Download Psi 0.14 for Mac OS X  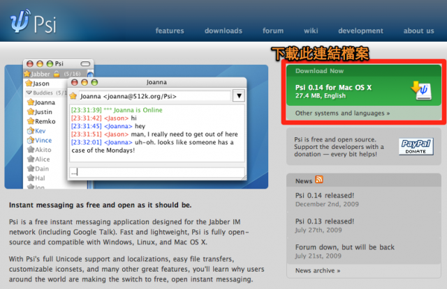364,91
